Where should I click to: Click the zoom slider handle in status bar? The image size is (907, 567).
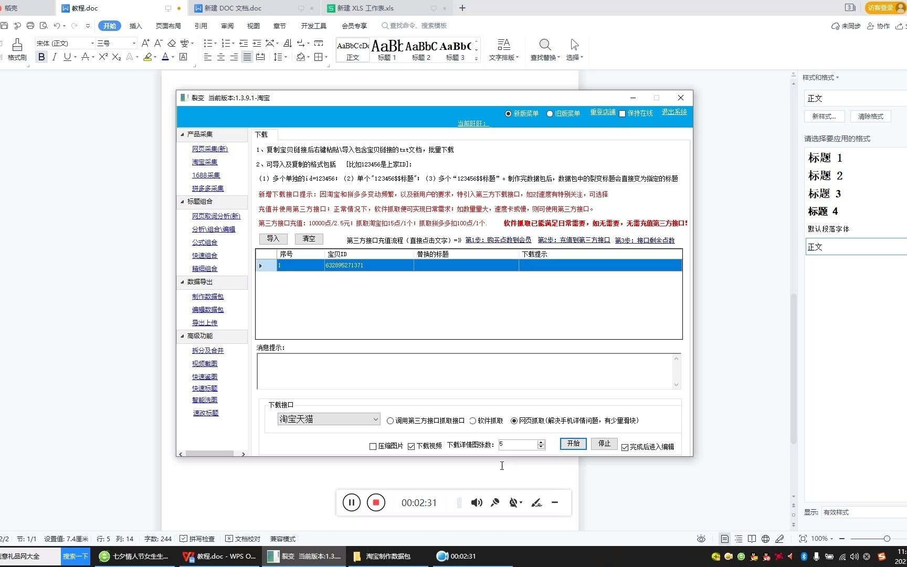887,539
